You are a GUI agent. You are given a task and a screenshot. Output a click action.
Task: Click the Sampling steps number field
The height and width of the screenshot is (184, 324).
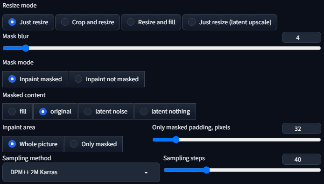click(302, 159)
